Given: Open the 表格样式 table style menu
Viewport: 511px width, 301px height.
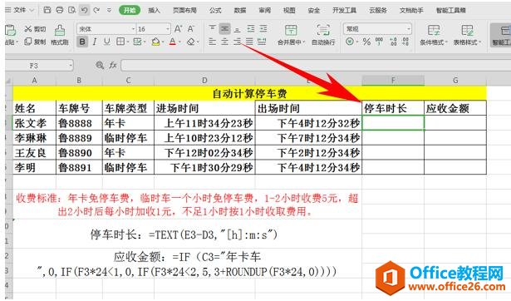Looking at the screenshot, I should pyautogui.click(x=467, y=35).
